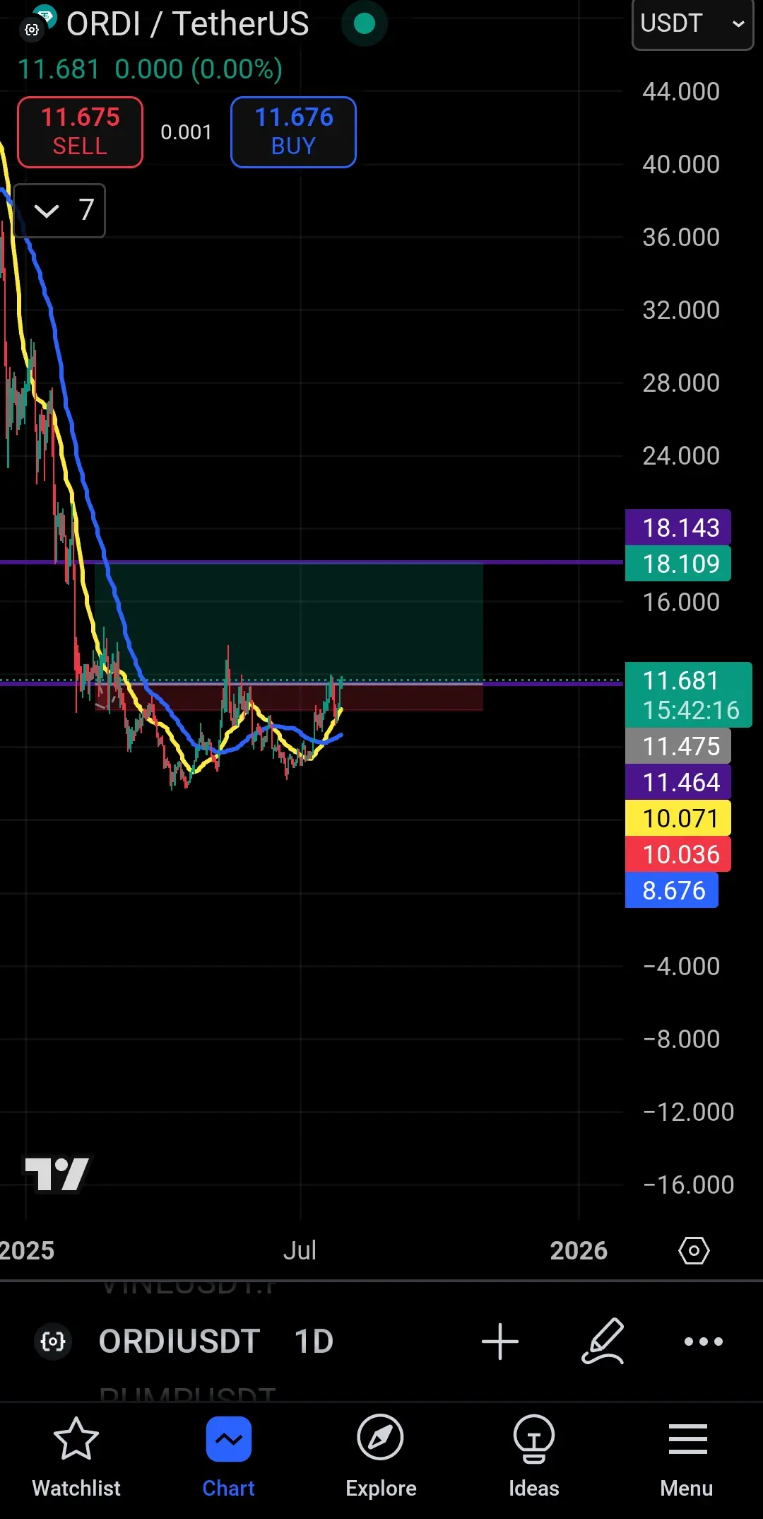Tap the current price label 11.681
The width and height of the screenshot is (763, 1519).
(689, 694)
